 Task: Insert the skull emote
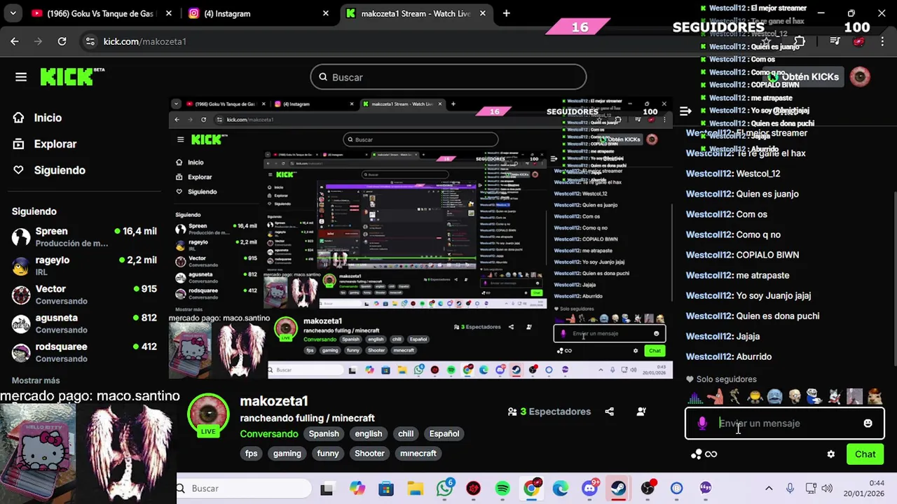(x=794, y=398)
